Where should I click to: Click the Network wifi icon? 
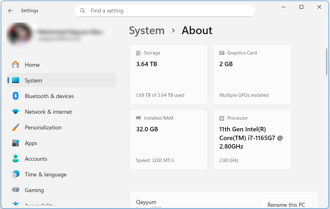coord(16,112)
